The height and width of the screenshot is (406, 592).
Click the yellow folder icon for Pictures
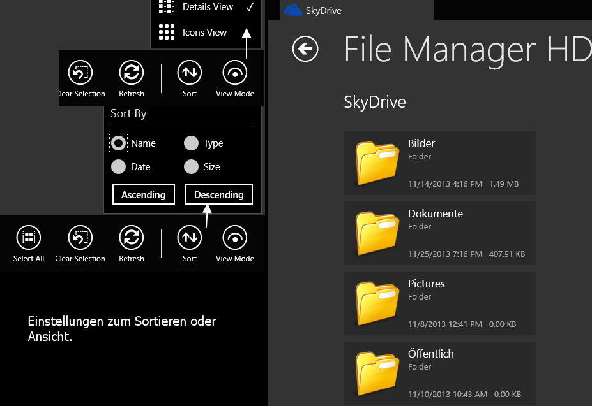pos(377,303)
